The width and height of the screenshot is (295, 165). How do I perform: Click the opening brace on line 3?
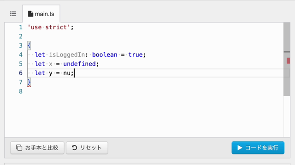[x=29, y=45]
